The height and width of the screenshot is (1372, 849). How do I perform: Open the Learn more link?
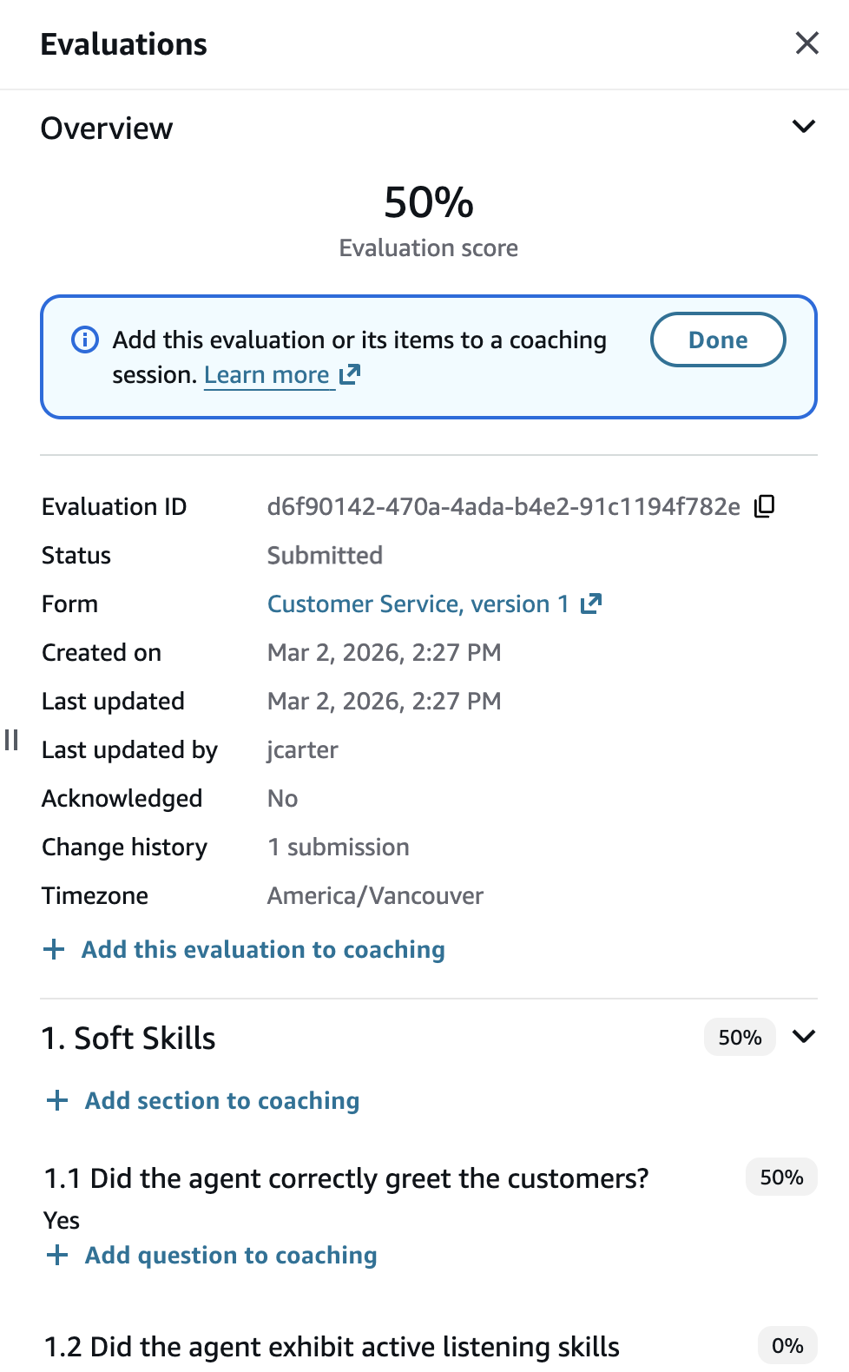(267, 374)
